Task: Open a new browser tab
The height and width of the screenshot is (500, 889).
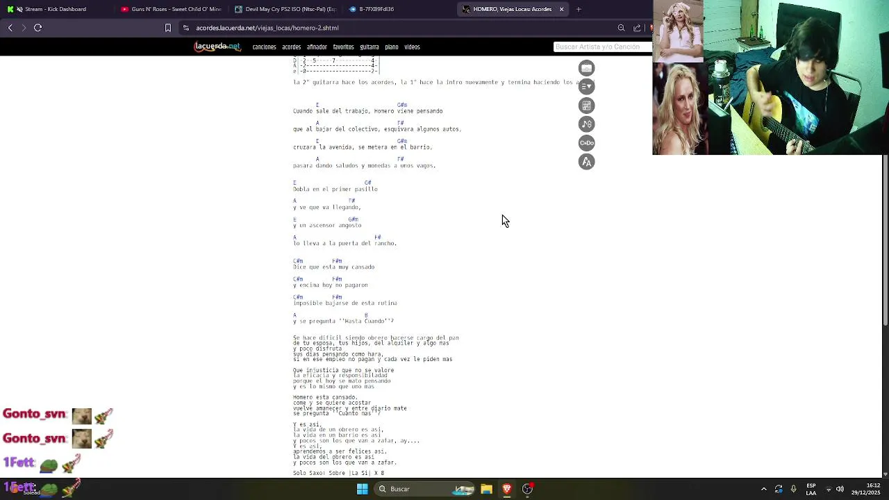Action: pyautogui.click(x=579, y=9)
